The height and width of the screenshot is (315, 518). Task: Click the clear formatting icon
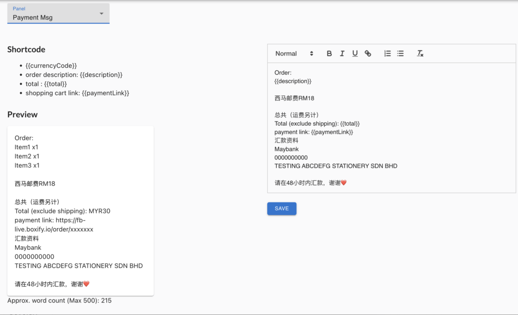pyautogui.click(x=420, y=54)
